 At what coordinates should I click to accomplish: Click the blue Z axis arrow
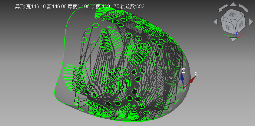click(182, 77)
